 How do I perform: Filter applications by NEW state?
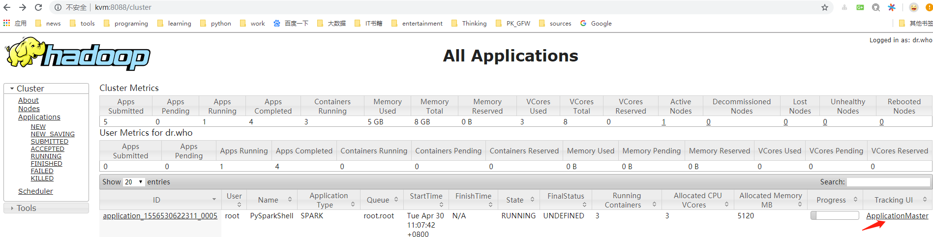pyautogui.click(x=38, y=127)
